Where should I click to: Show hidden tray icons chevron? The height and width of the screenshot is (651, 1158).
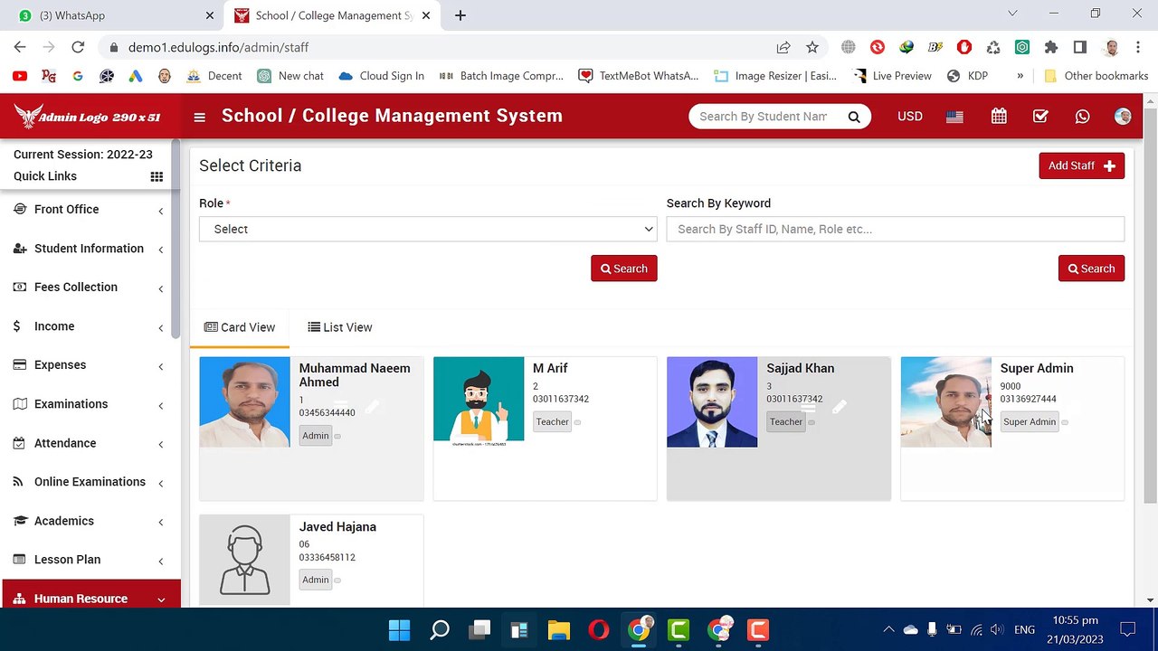(x=888, y=629)
